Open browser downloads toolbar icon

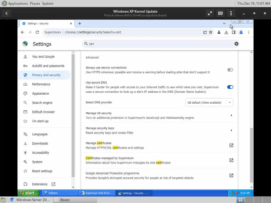coord(226,32)
